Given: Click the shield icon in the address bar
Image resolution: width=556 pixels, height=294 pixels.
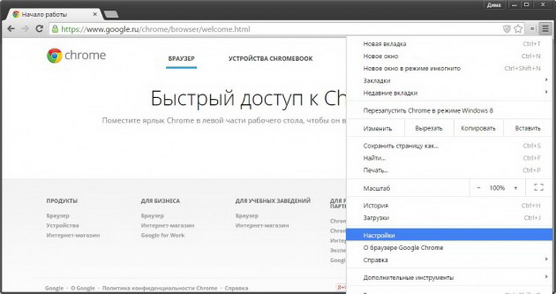Looking at the screenshot, I should pos(507,29).
